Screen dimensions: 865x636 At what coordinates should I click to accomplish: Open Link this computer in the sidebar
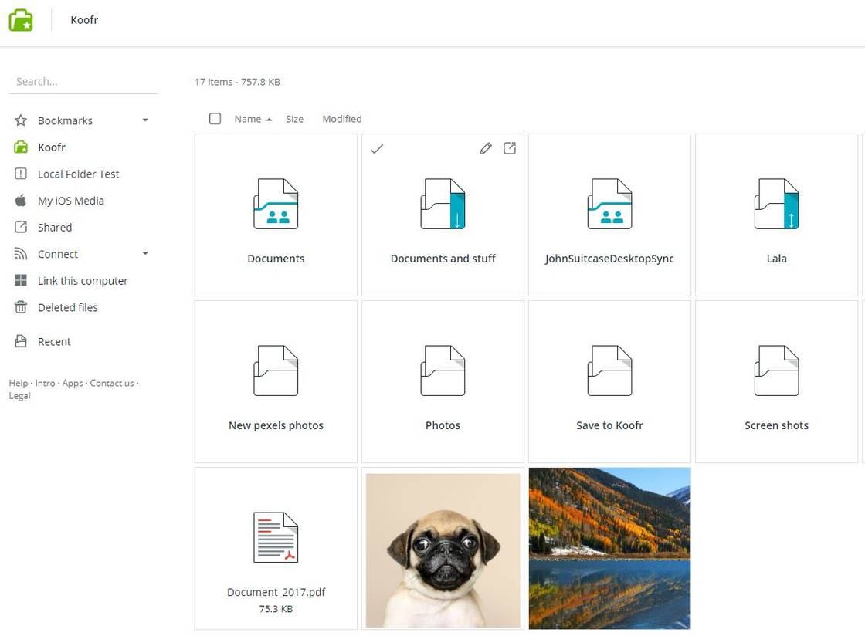83,281
